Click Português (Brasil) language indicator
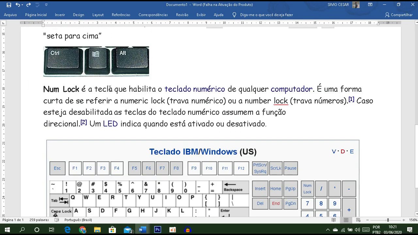The height and width of the screenshot is (235, 418). 78,220
